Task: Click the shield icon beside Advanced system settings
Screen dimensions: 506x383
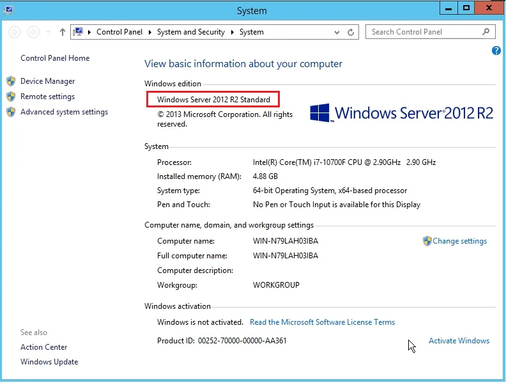Action: (x=11, y=112)
